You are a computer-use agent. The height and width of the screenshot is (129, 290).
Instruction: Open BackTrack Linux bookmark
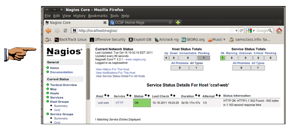[x=70, y=39]
